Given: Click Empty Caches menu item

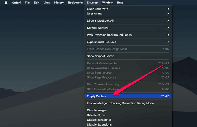Looking at the screenshot, I should coord(128,96).
